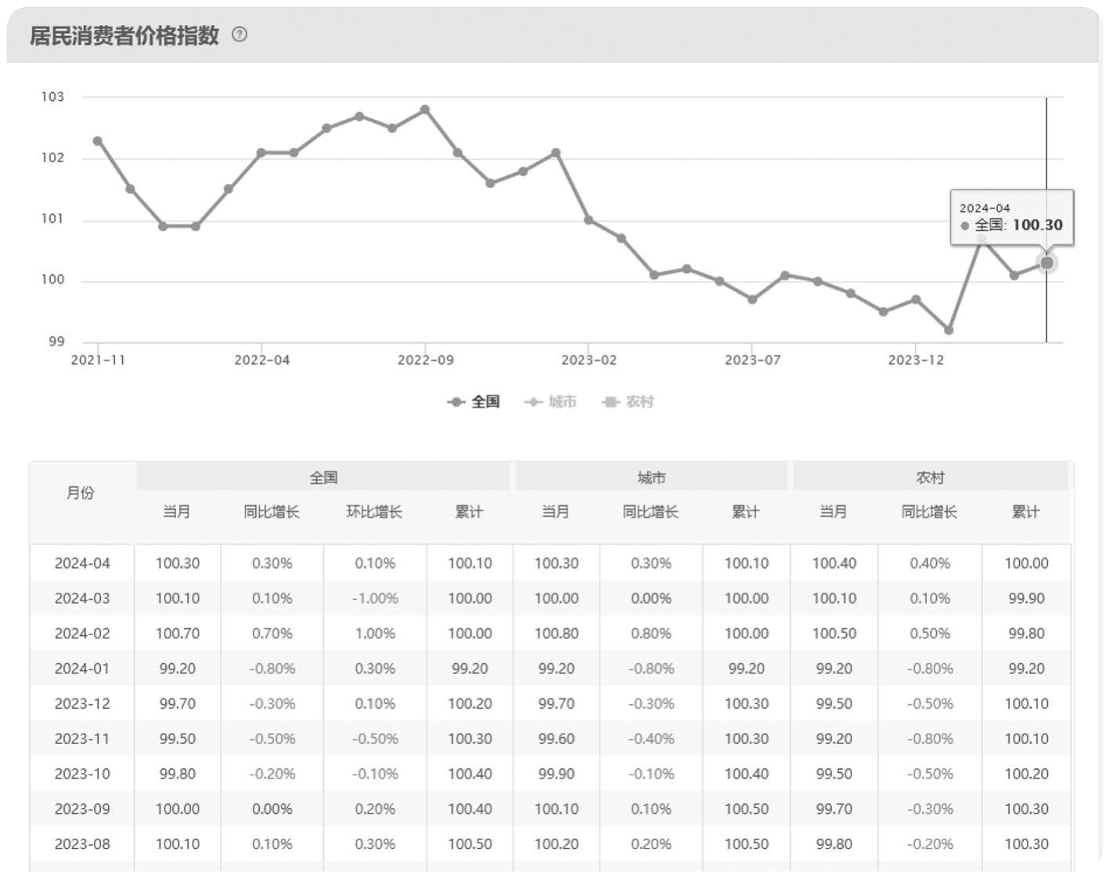Click the 2024-04 tooltip showing 100.30
The height and width of the screenshot is (874, 1106).
pos(1012,218)
